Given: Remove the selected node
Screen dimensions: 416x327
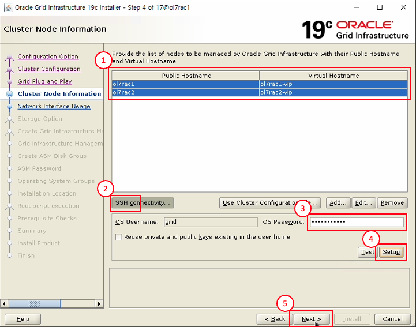Looking at the screenshot, I should click(392, 203).
